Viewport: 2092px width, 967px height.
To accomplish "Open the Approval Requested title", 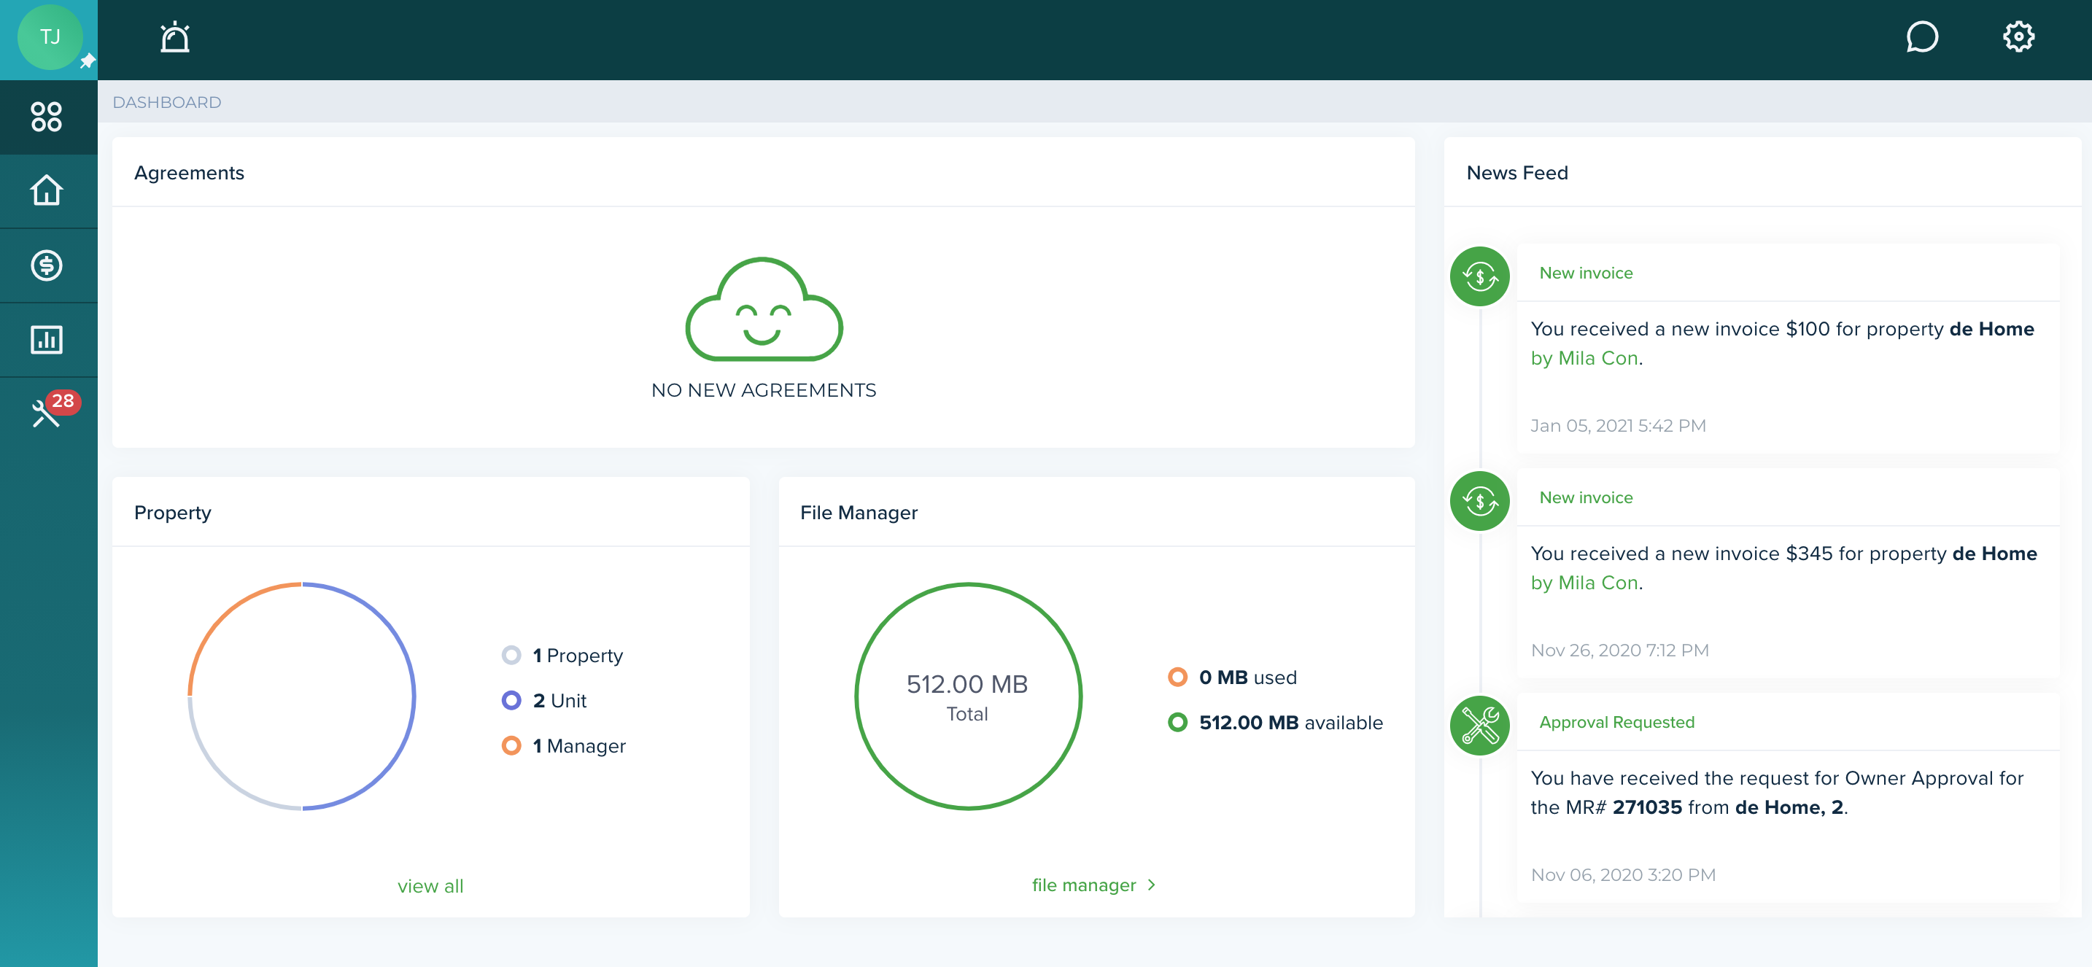I will pyautogui.click(x=1616, y=723).
